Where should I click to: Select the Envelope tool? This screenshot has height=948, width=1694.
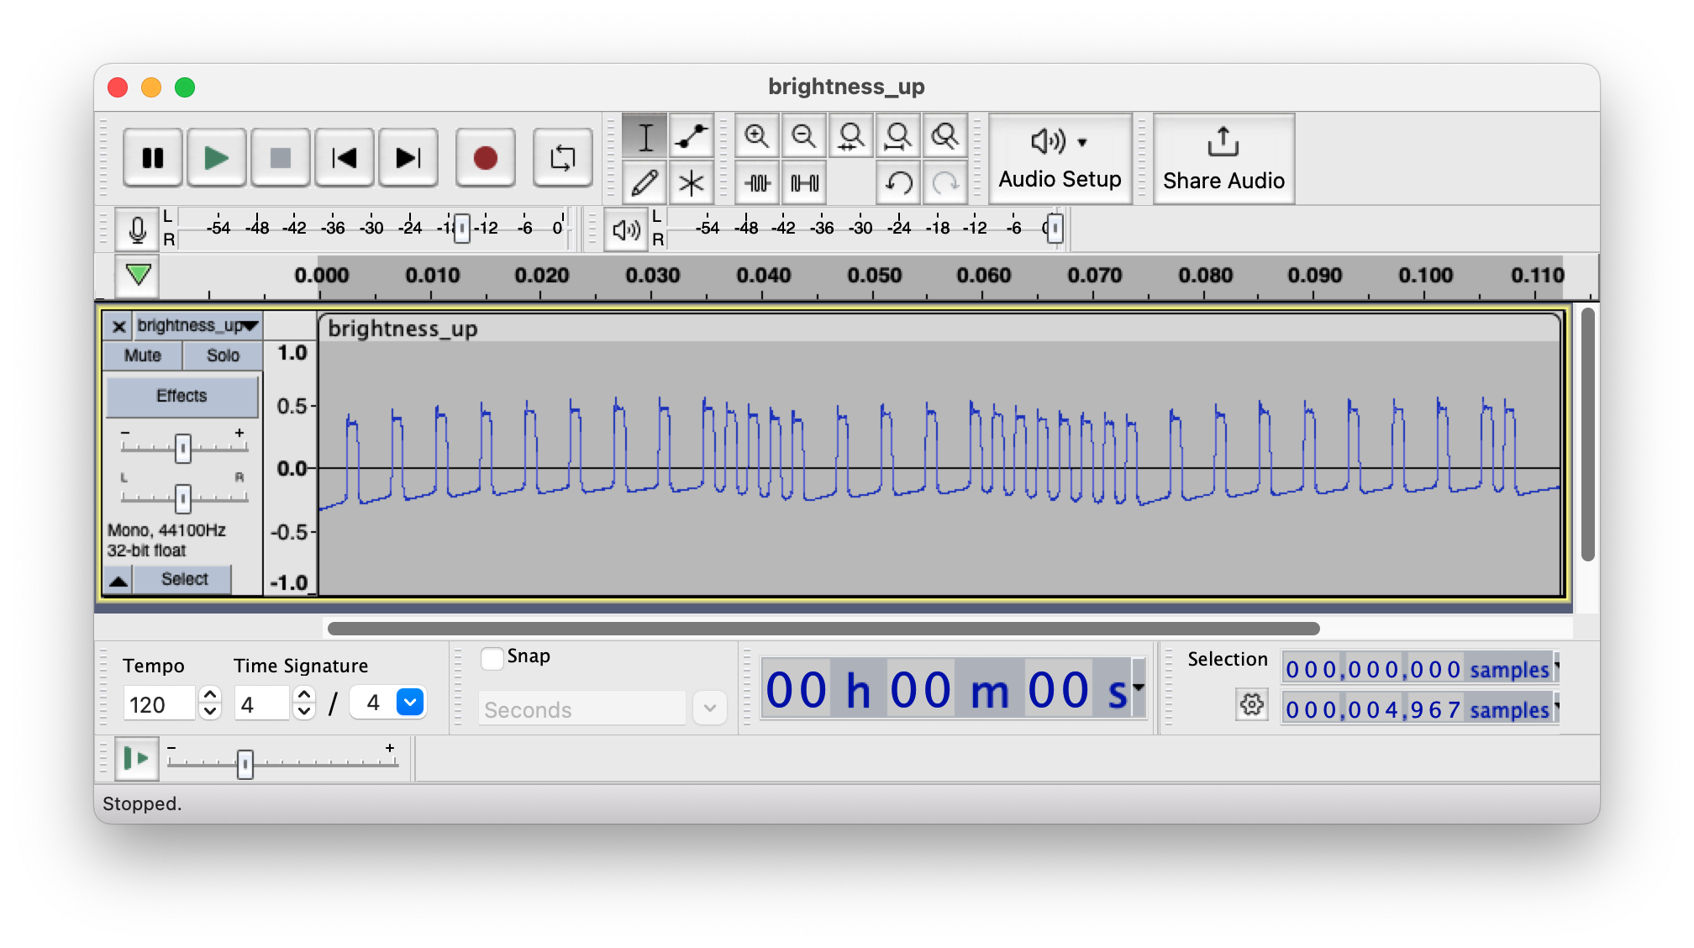coord(691,136)
